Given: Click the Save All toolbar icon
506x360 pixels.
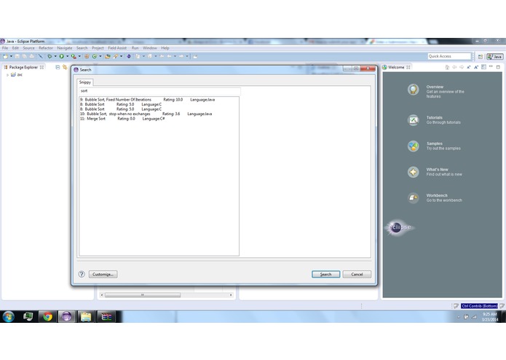Looking at the screenshot, I should (x=25, y=56).
